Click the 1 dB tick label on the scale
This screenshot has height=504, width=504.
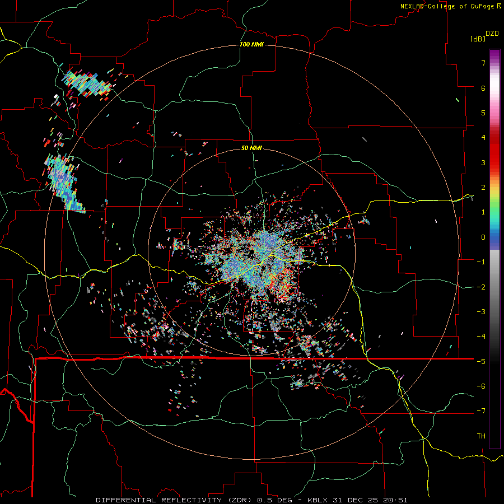pyautogui.click(x=483, y=212)
